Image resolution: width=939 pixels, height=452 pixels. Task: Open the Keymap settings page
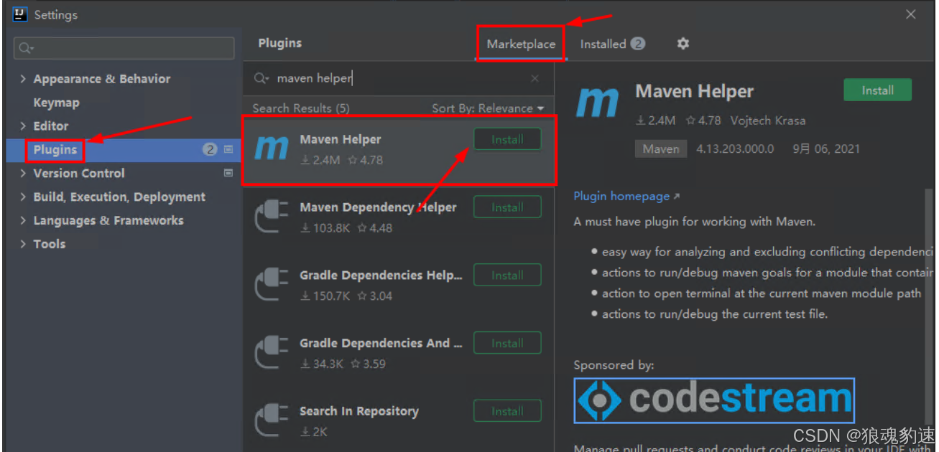pyautogui.click(x=56, y=103)
